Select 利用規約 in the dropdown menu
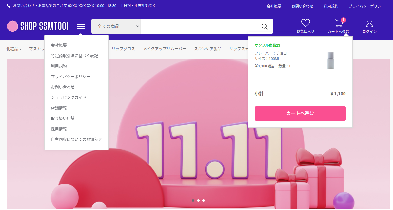 (59, 66)
